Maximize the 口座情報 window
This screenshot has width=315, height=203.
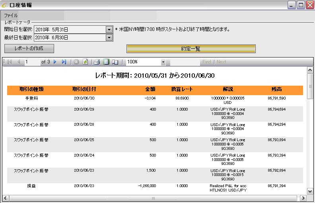301,5
